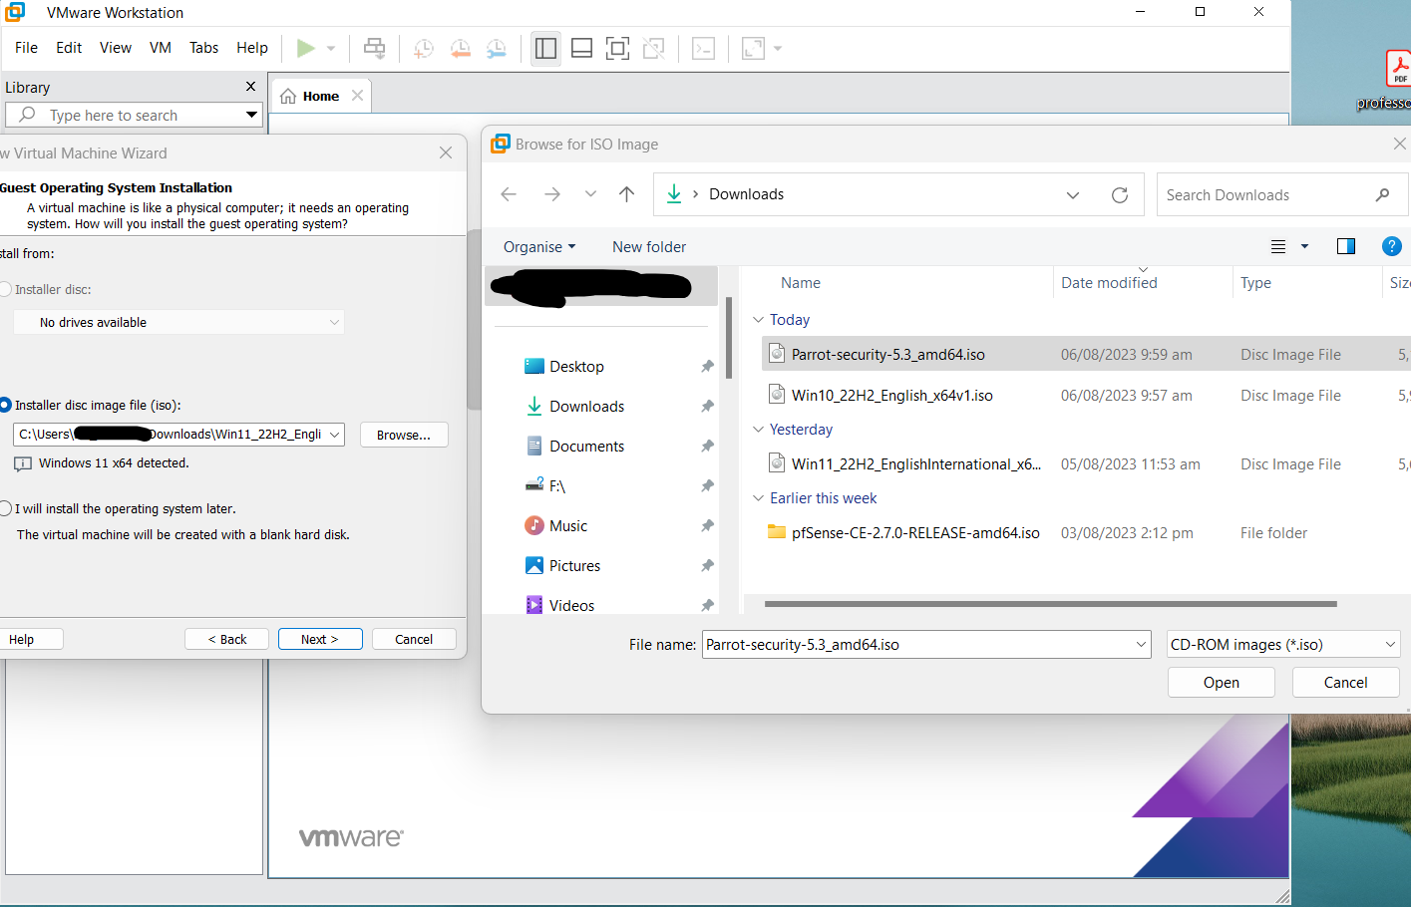The image size is (1411, 907).
Task: Click Next > in wizard
Action: pyautogui.click(x=320, y=639)
